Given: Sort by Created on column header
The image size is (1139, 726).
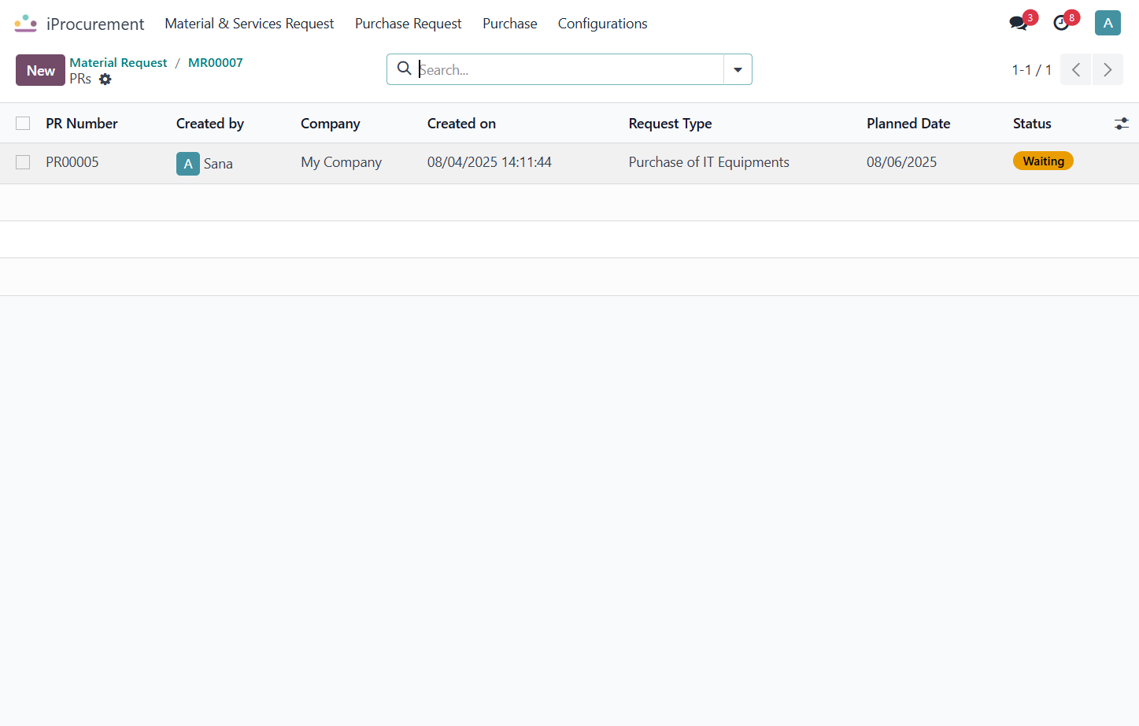Looking at the screenshot, I should coord(461,124).
